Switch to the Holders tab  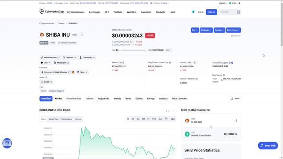(89, 98)
